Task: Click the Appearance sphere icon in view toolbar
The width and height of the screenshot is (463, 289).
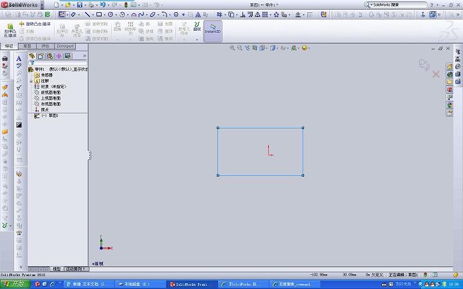Action: pyautogui.click(x=304, y=48)
